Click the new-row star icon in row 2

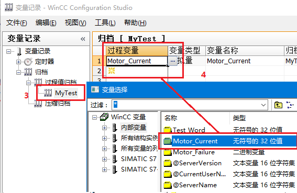pos(112,71)
